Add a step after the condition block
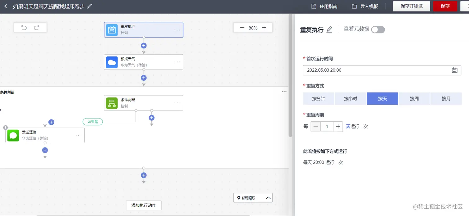The image size is (469, 216). click(x=144, y=175)
